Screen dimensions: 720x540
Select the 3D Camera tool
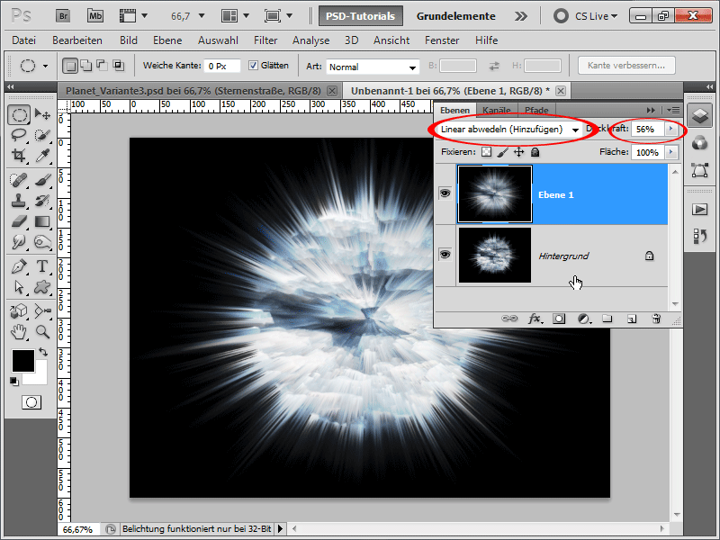click(42, 311)
